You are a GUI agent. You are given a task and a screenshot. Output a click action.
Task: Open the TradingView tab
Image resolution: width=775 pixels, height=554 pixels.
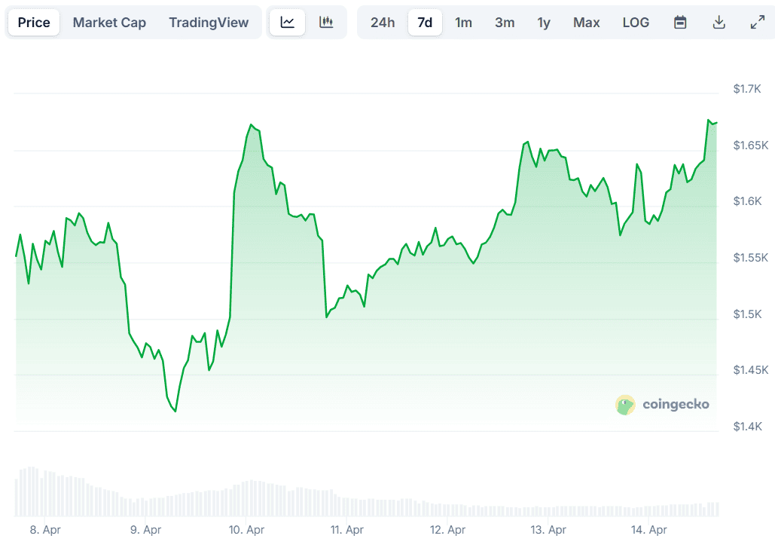[209, 23]
